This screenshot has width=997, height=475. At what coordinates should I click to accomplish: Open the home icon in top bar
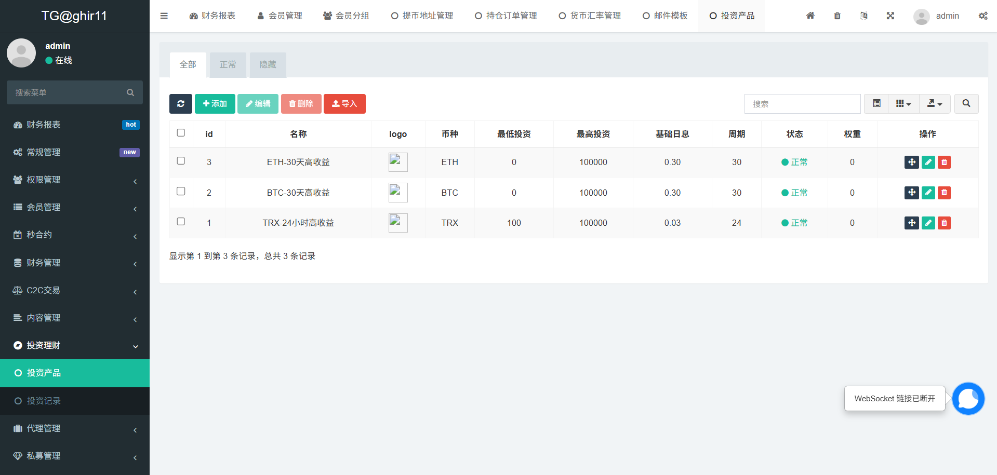click(x=810, y=16)
